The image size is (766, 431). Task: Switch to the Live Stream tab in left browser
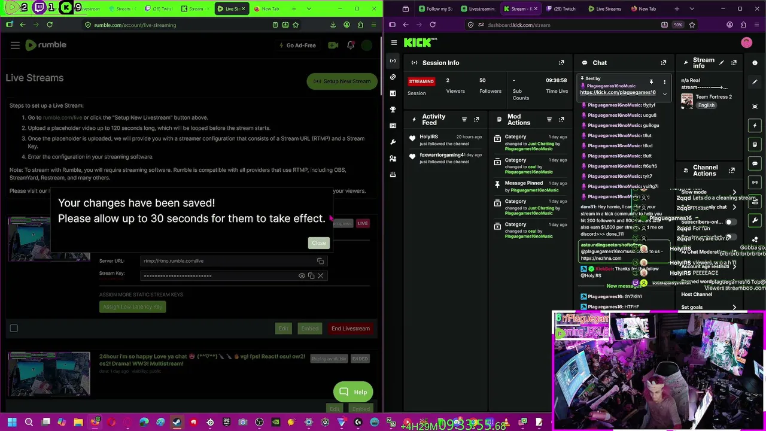230,9
